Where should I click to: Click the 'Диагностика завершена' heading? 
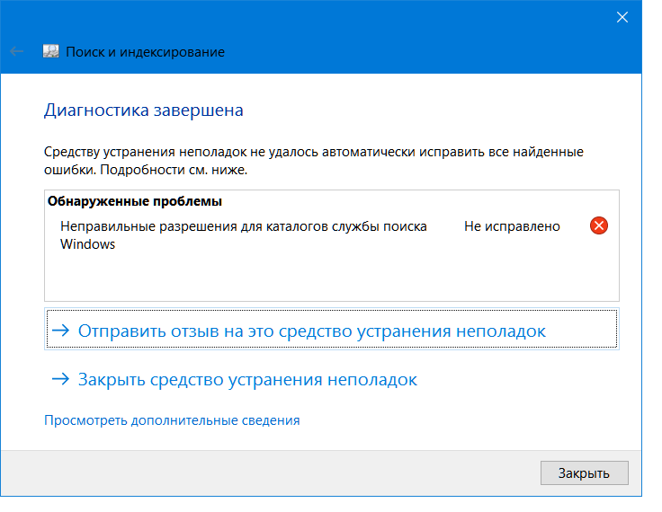click(144, 110)
